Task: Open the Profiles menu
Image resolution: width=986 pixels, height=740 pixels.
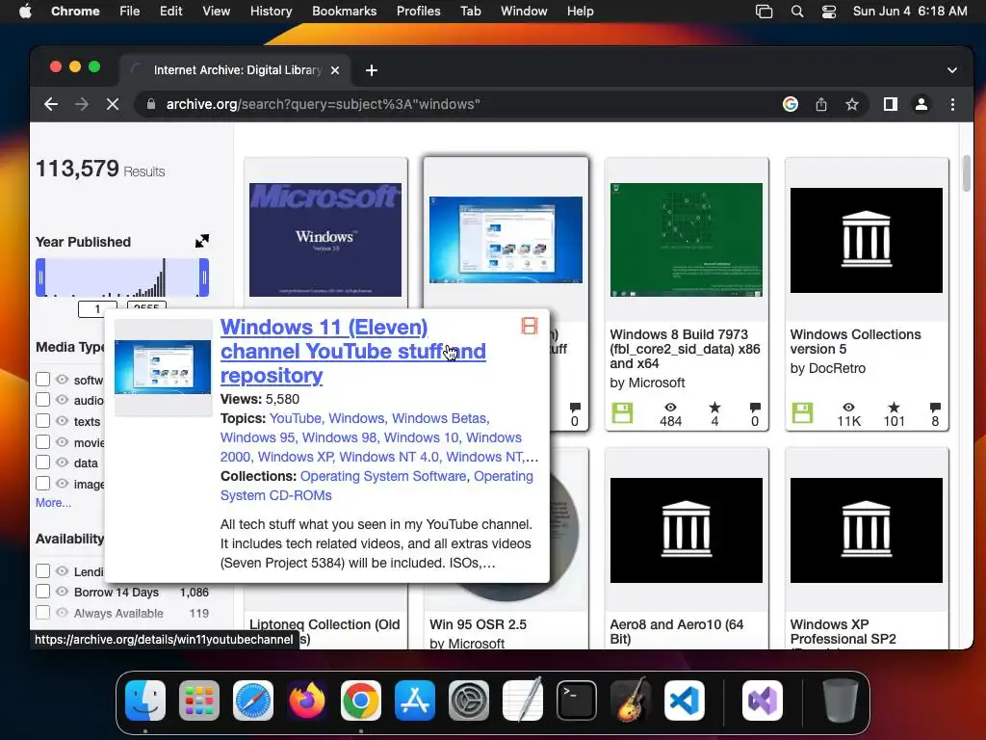Action: (x=418, y=12)
